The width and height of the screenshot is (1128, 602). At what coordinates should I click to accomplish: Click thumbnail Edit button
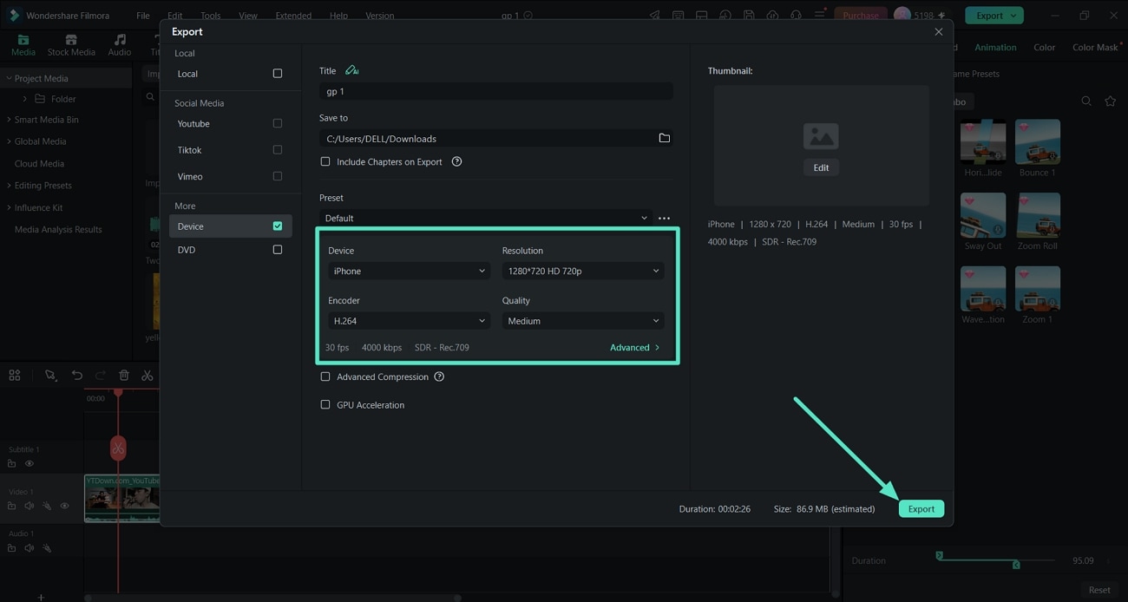(x=821, y=167)
